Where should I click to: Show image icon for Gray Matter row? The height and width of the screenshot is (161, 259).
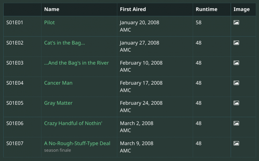click(236, 103)
